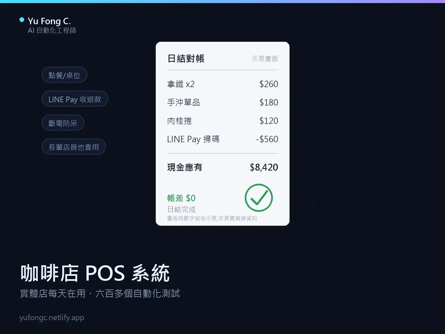Select the 肉桂捲 line item
The height and width of the screenshot is (334, 445).
pos(222,121)
